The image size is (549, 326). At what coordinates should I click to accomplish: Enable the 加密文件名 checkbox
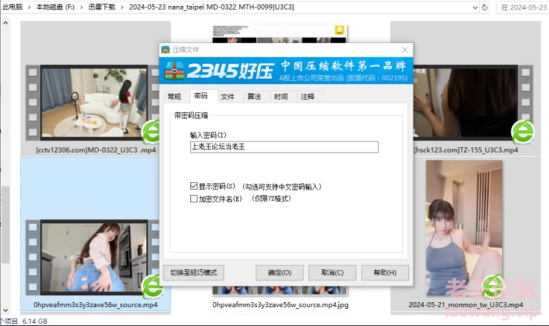194,198
